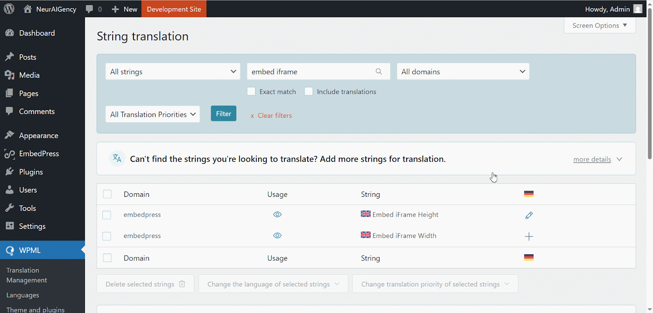Check the Embed iFrame Height row checkbox

point(107,215)
